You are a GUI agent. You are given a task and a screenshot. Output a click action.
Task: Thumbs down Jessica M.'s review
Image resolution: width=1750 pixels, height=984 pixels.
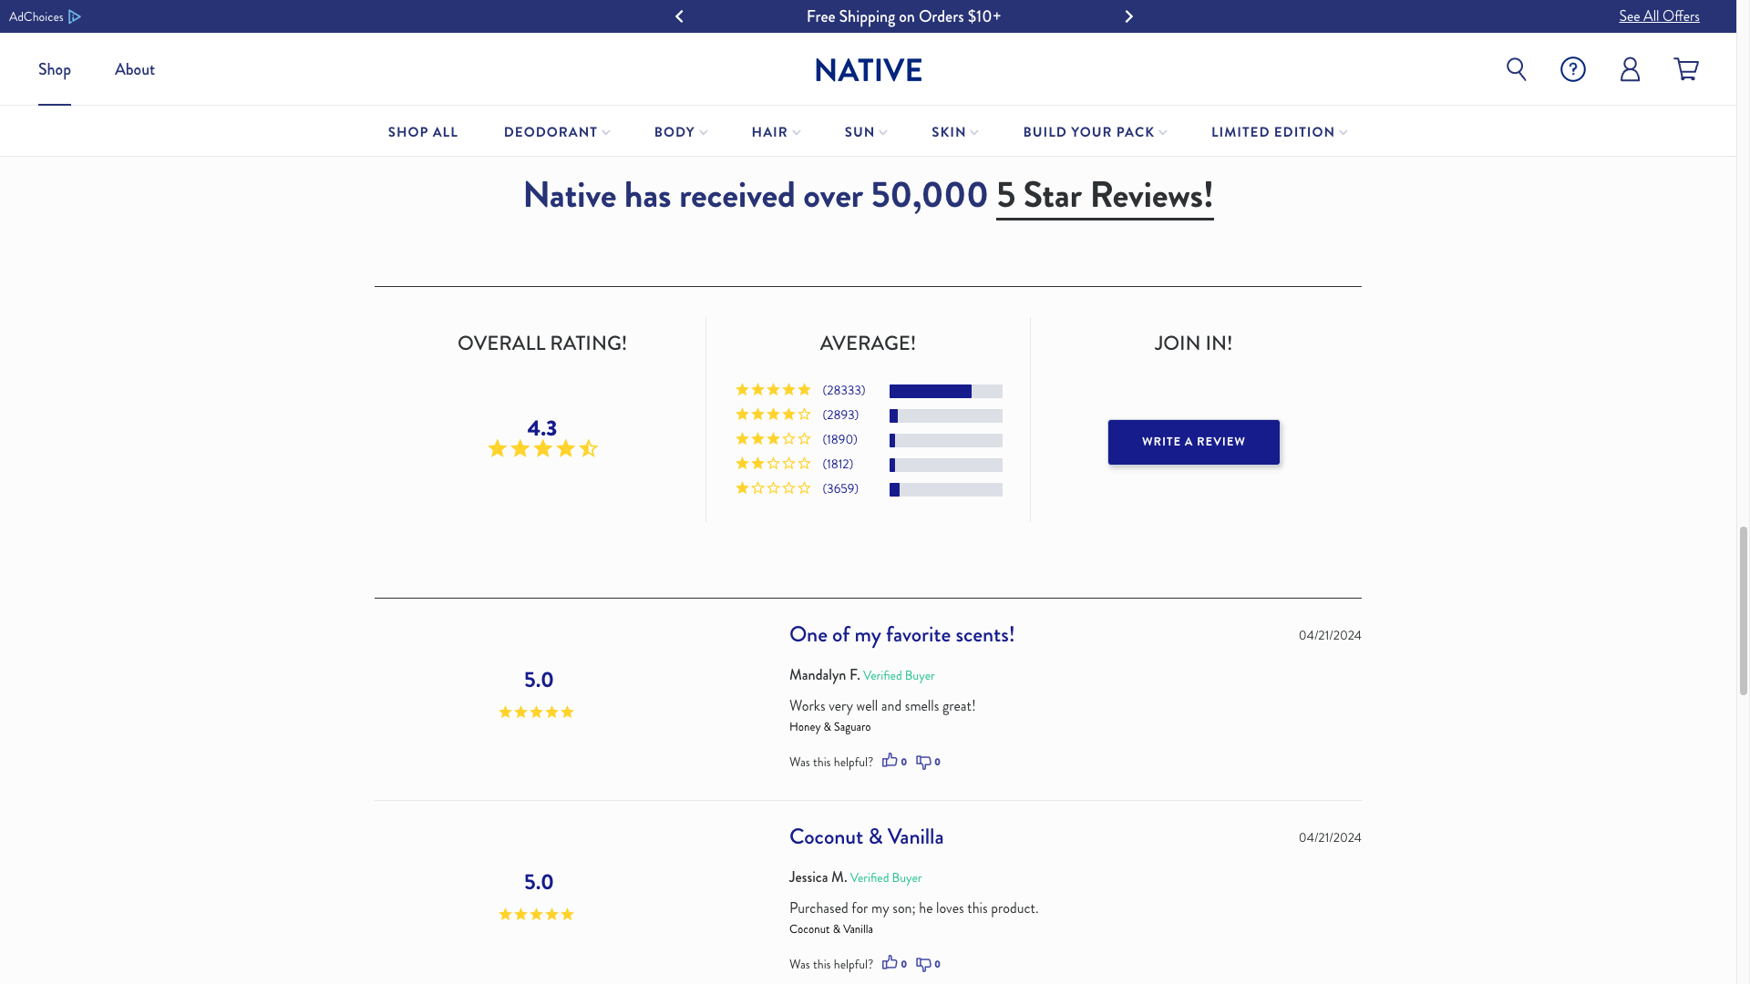(923, 964)
